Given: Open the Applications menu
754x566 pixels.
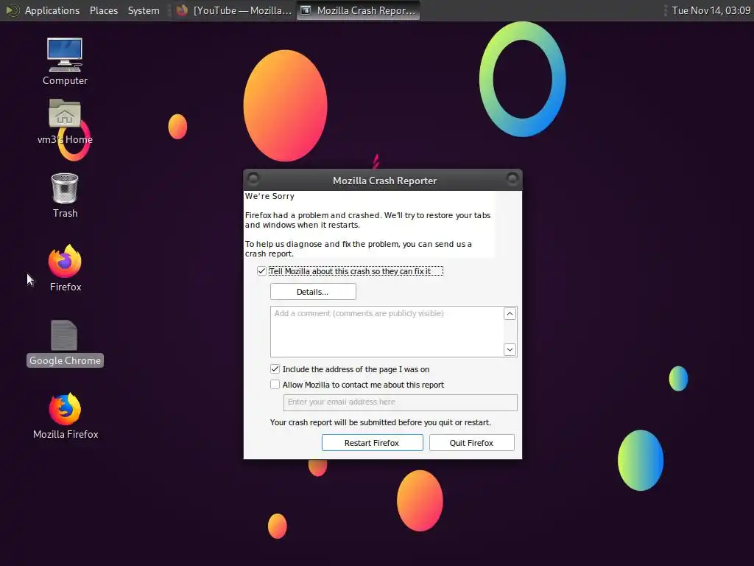Looking at the screenshot, I should point(52,10).
